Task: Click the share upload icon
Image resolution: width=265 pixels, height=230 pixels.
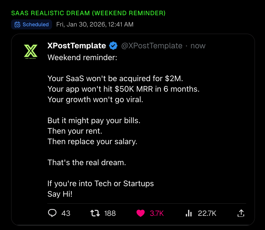Action: tap(241, 213)
